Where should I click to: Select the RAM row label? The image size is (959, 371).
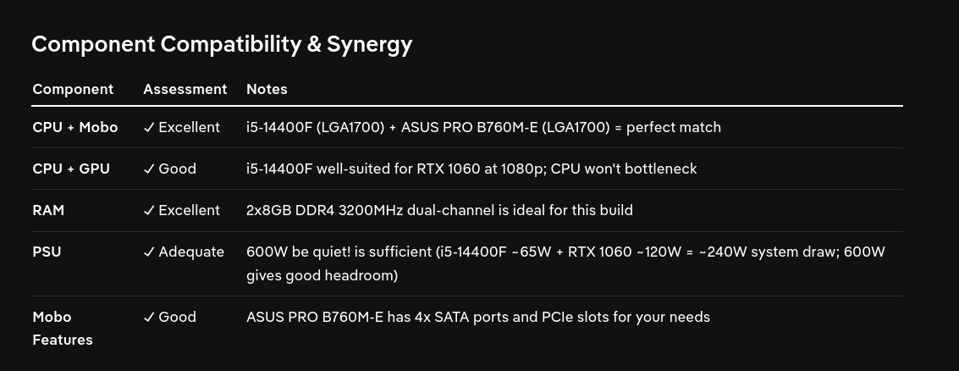48,211
